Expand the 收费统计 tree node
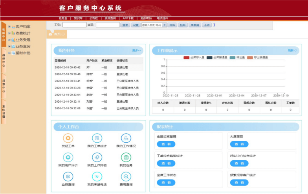This screenshot has width=308, height=194. (9, 33)
